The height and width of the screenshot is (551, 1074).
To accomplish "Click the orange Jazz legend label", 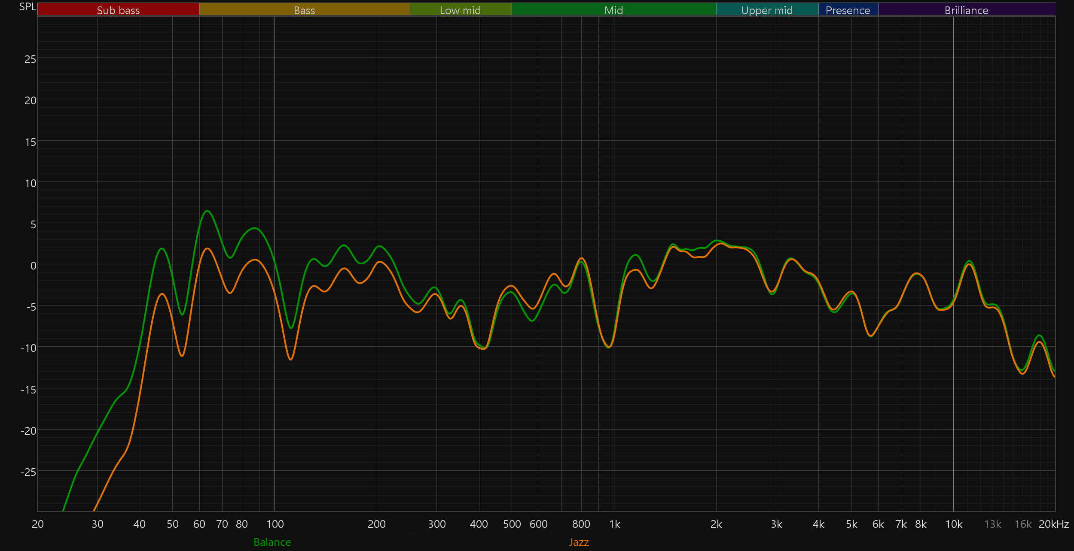I will (x=579, y=542).
